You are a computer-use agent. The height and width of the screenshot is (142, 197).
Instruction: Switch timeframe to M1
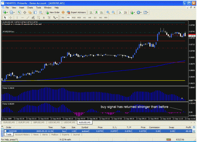click(63, 18)
